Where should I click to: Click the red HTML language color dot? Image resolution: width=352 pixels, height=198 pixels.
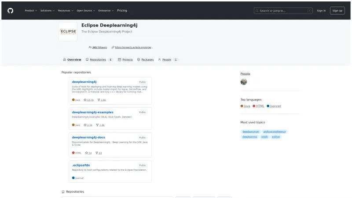[254, 106]
